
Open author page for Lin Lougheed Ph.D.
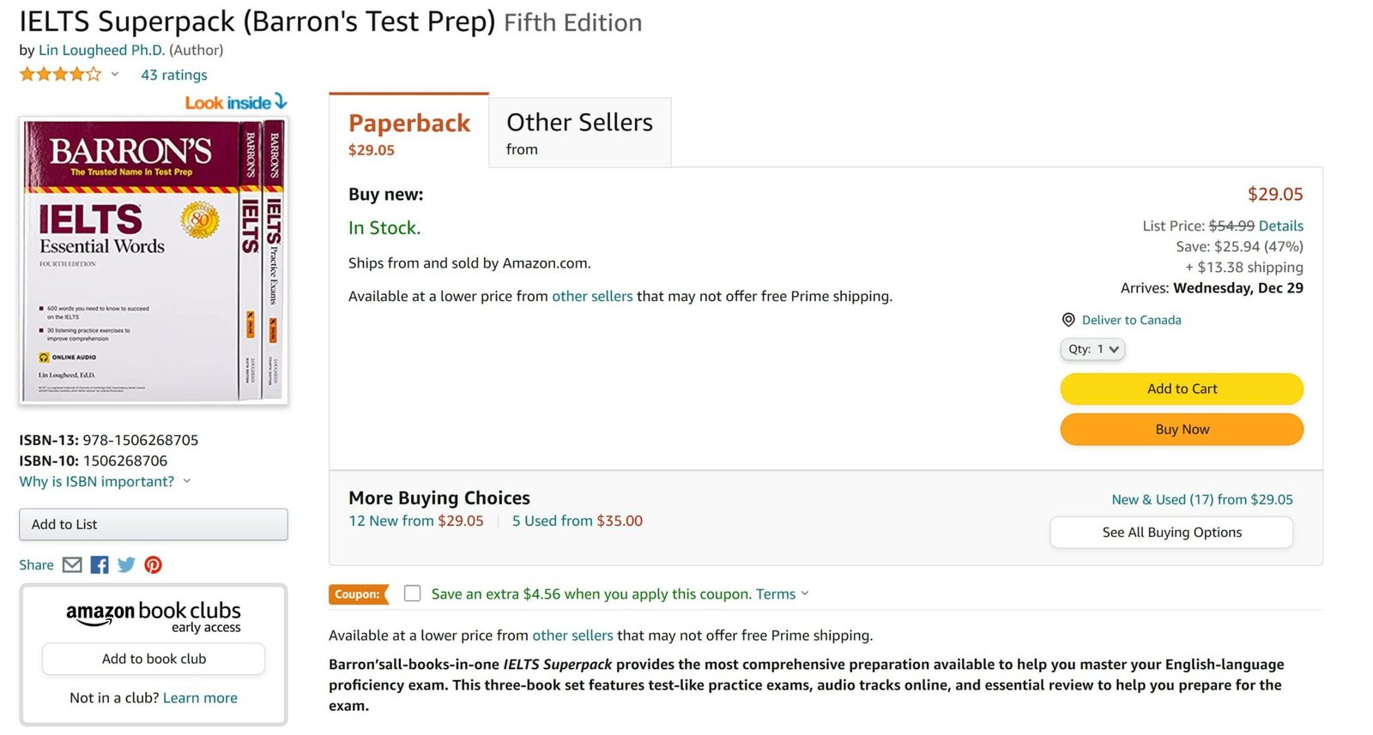pyautogui.click(x=100, y=50)
